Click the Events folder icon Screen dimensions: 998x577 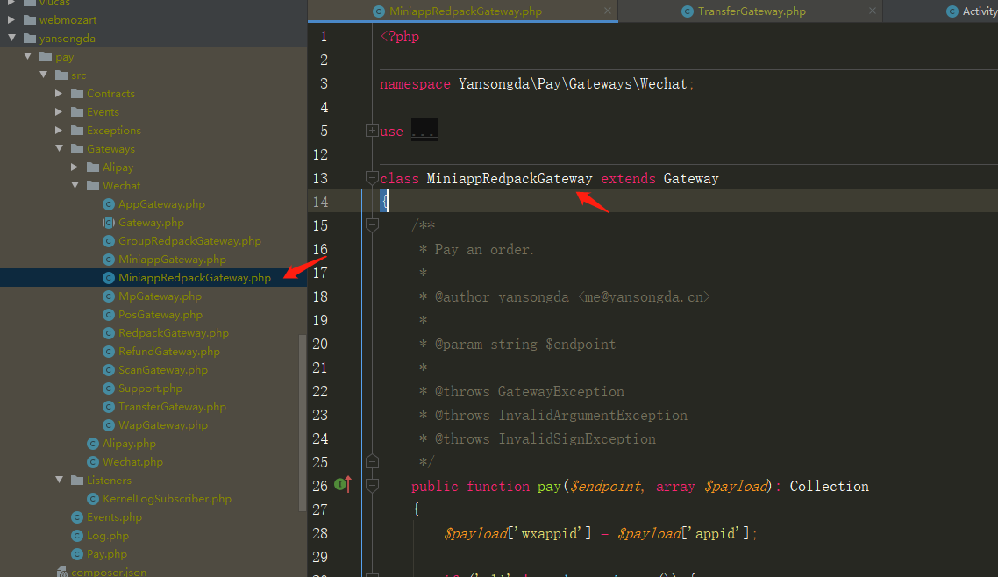(77, 112)
